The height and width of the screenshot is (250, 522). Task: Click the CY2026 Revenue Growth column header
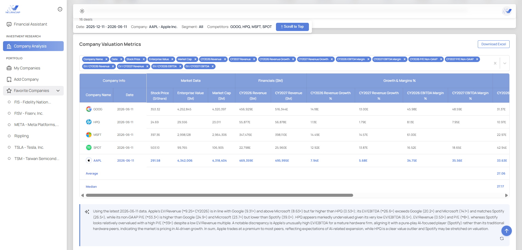(x=331, y=95)
